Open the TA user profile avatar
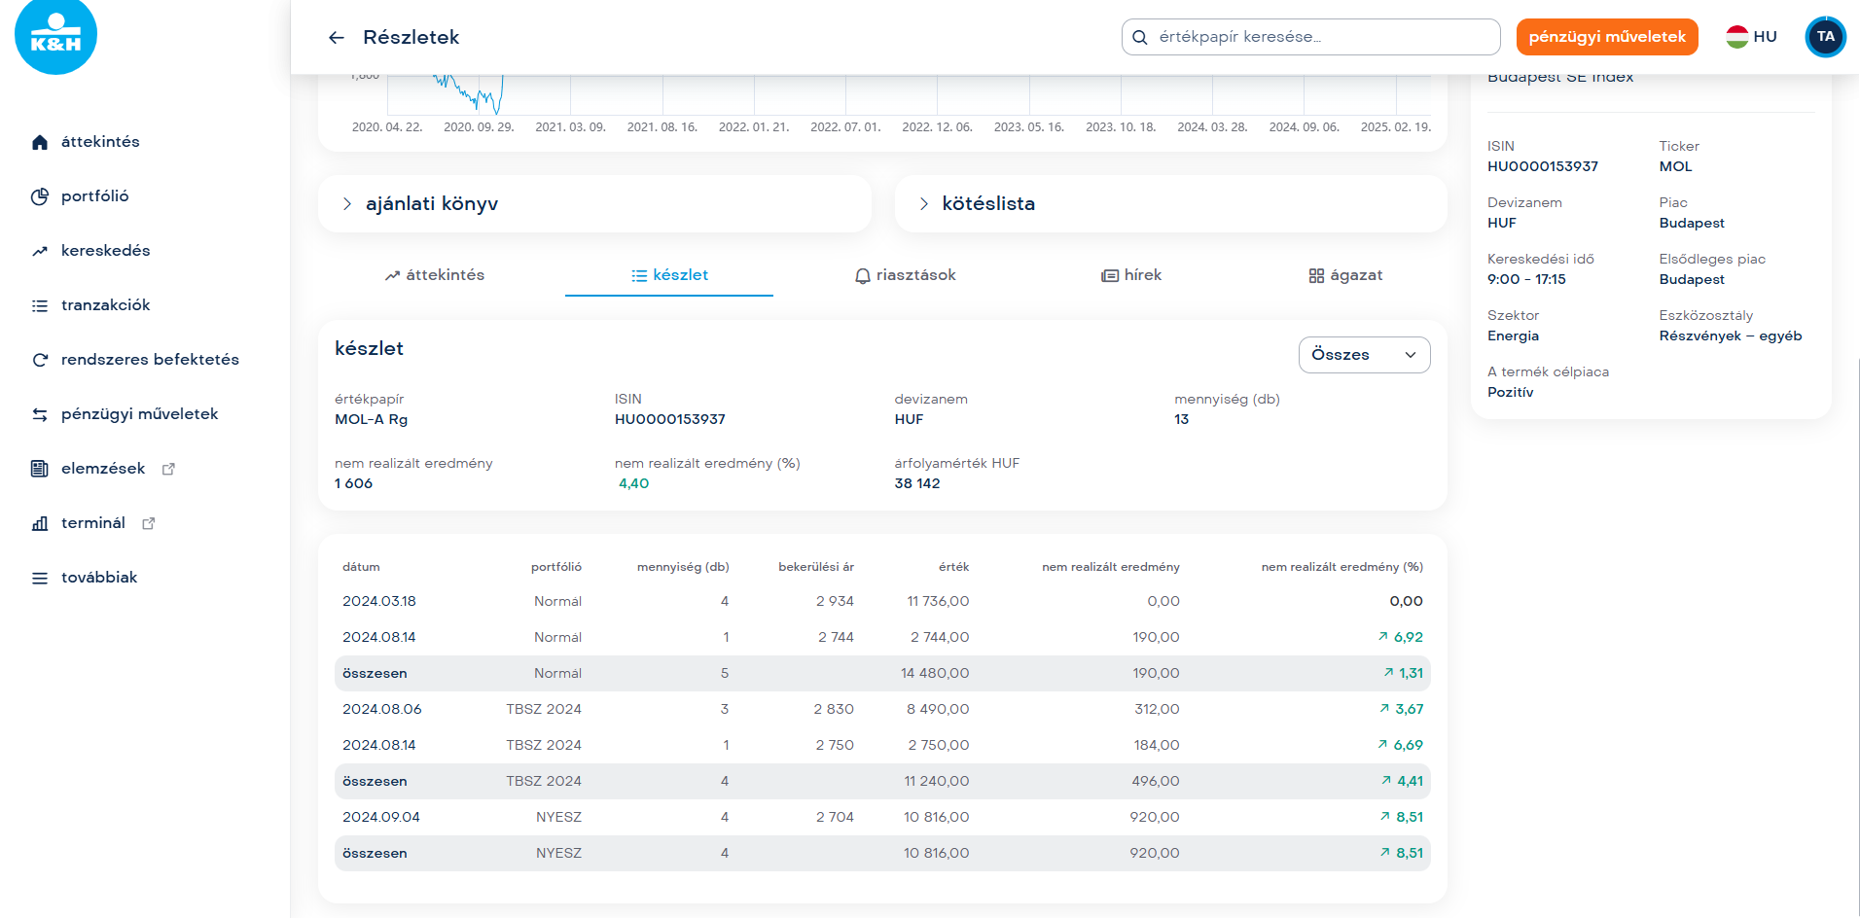The width and height of the screenshot is (1860, 918). [x=1825, y=37]
